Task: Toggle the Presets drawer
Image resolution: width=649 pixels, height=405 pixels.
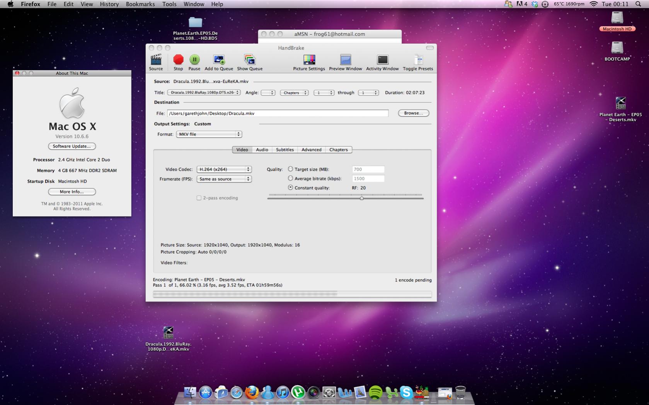Action: tap(418, 62)
